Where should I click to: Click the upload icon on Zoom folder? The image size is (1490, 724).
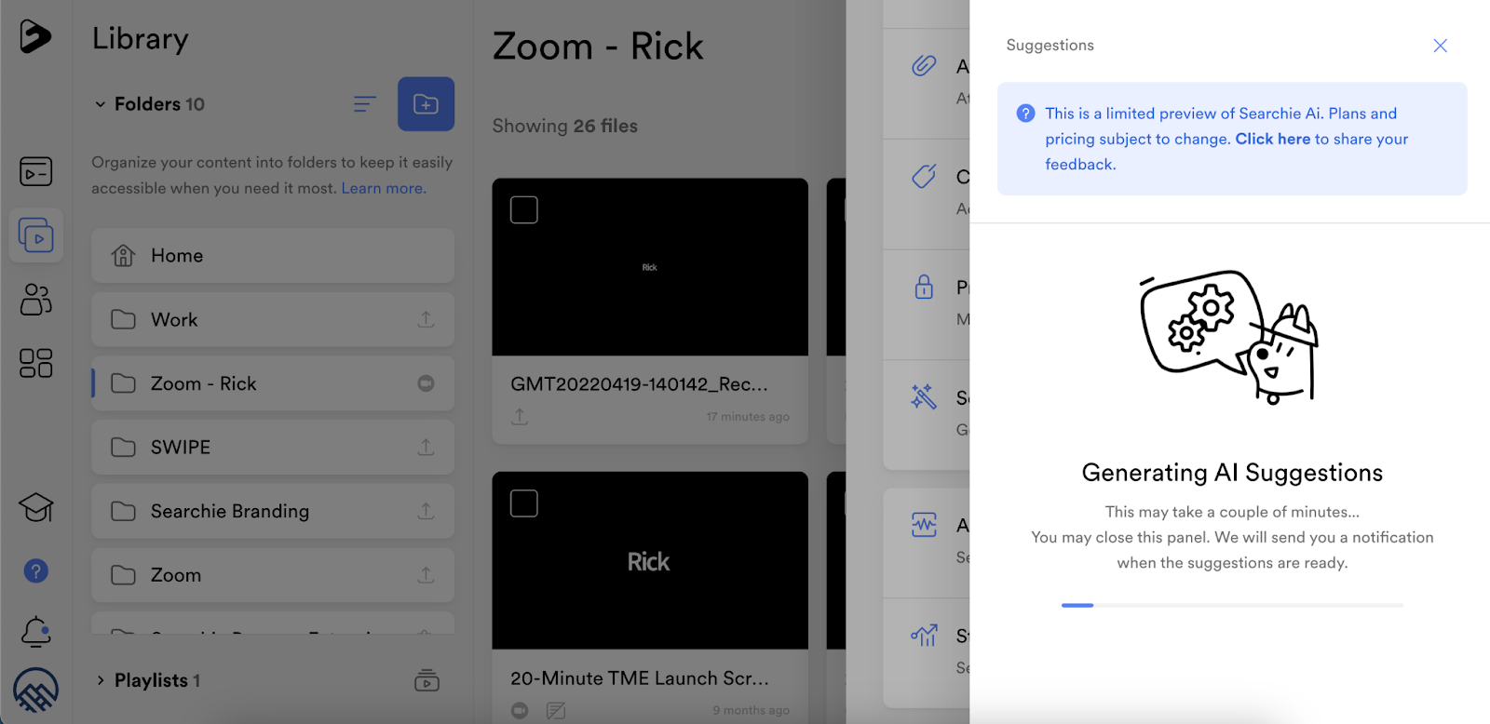[426, 575]
